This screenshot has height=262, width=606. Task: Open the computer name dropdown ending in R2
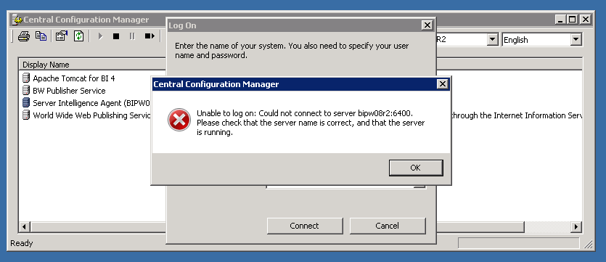[492, 39]
